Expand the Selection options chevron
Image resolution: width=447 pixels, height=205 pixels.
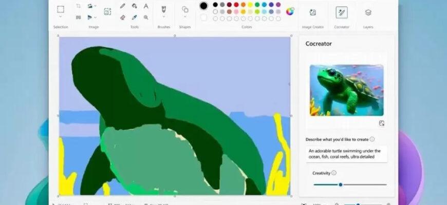61,17
